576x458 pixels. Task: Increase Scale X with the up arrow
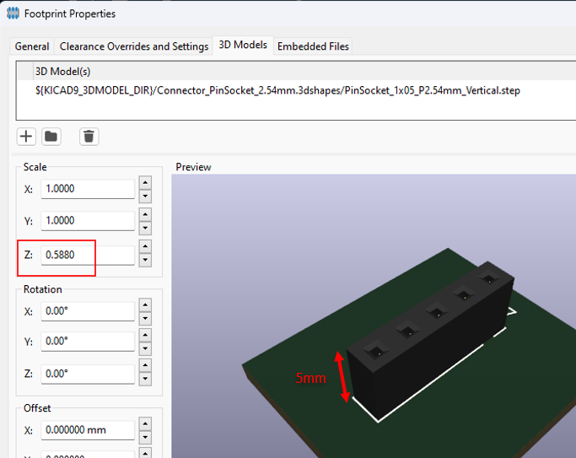coord(145,182)
